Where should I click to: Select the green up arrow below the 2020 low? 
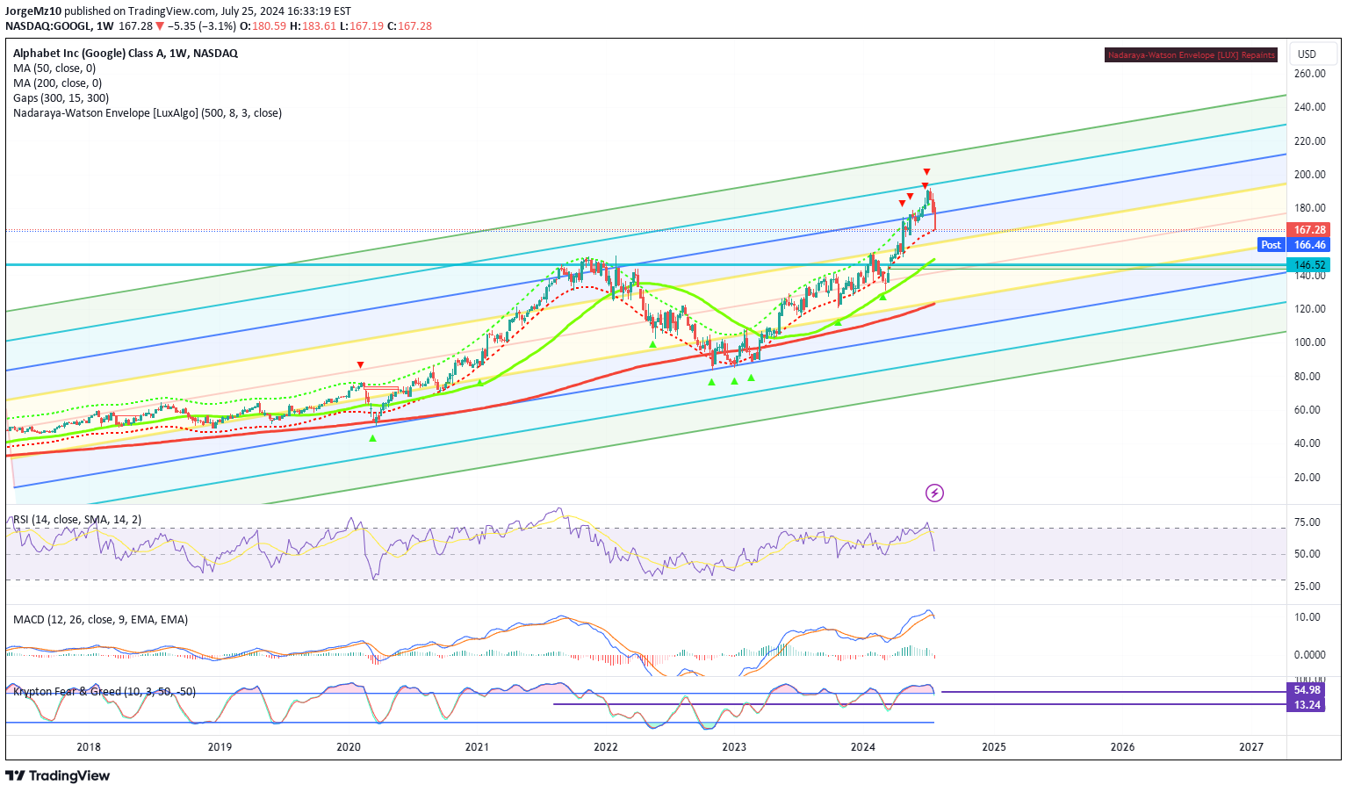point(373,438)
